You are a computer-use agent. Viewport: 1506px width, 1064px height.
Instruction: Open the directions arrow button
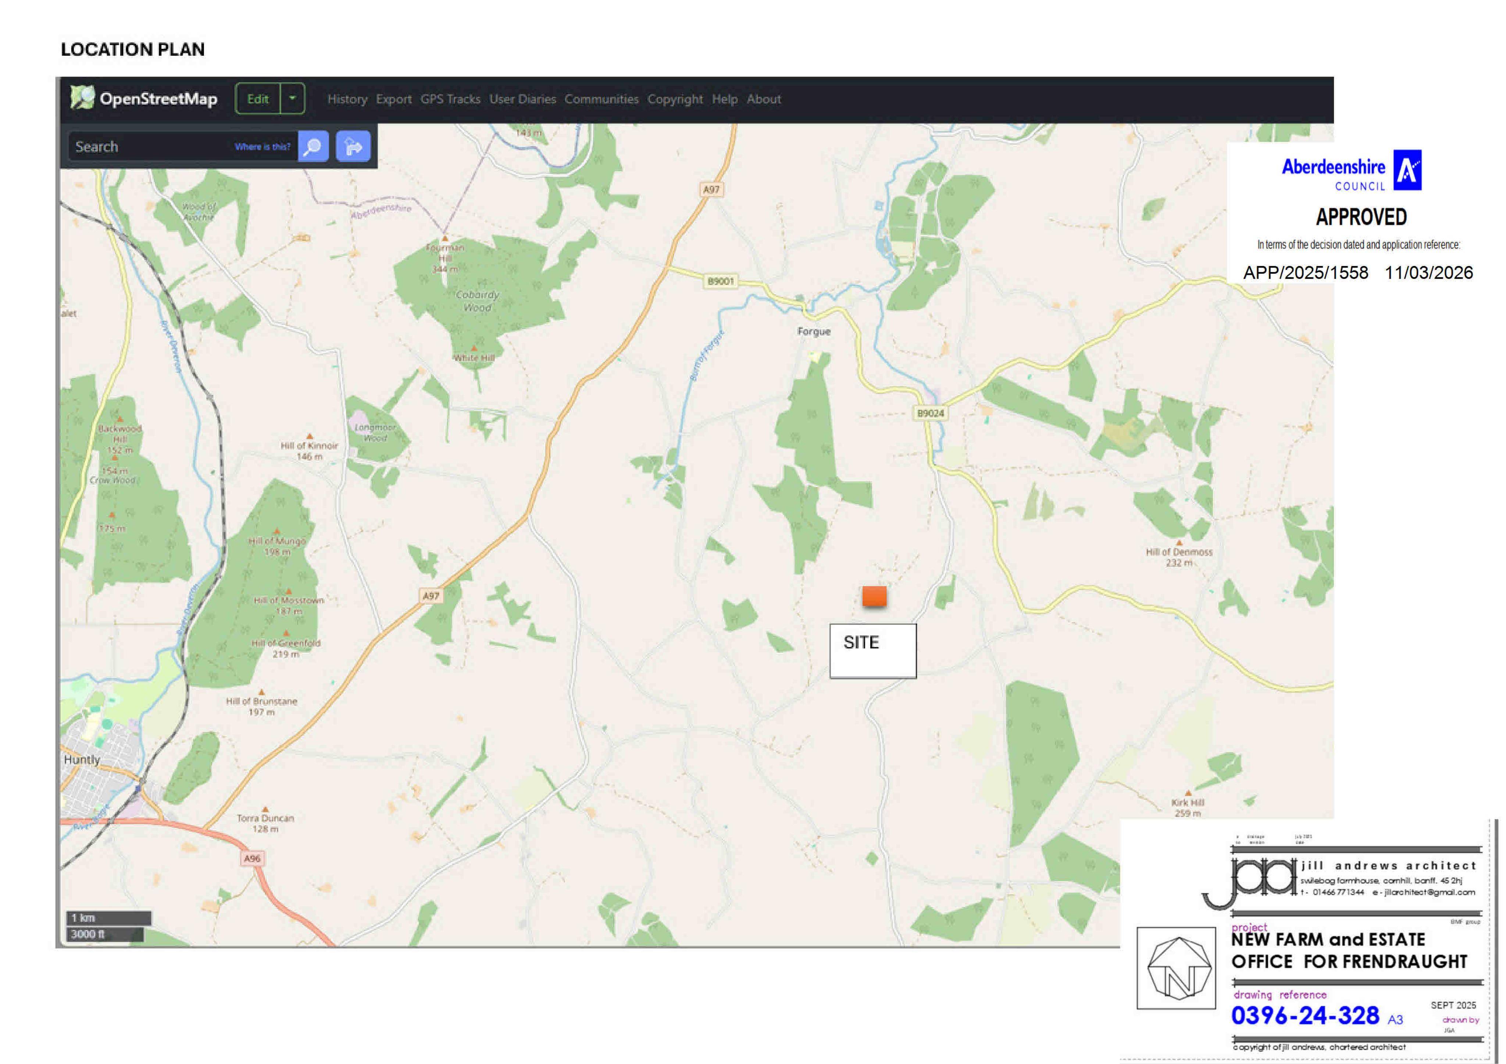[x=353, y=146]
